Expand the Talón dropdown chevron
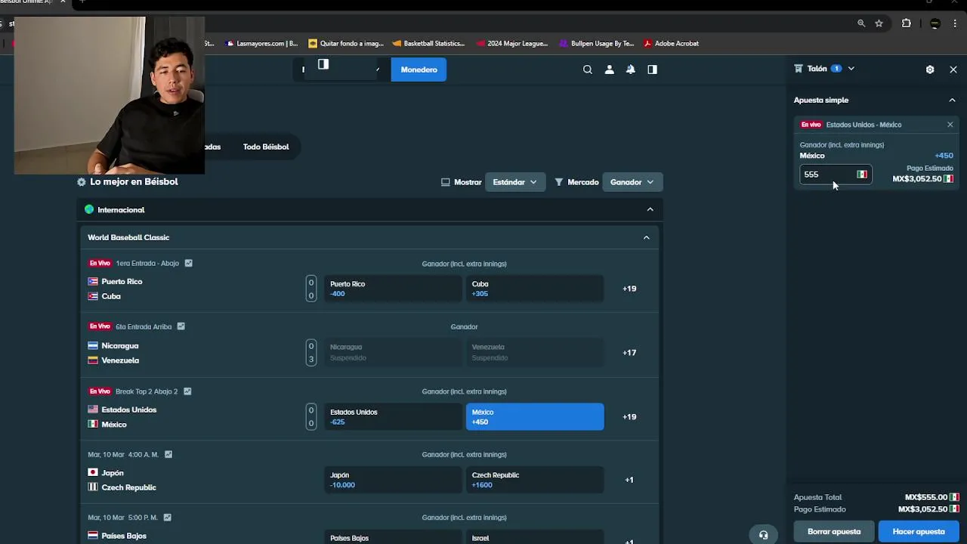 tap(851, 68)
